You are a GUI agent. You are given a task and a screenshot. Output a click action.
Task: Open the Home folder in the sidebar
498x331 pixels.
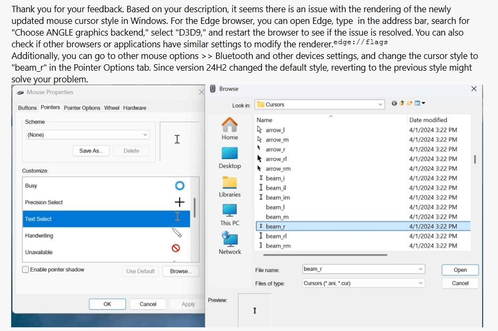pos(230,128)
